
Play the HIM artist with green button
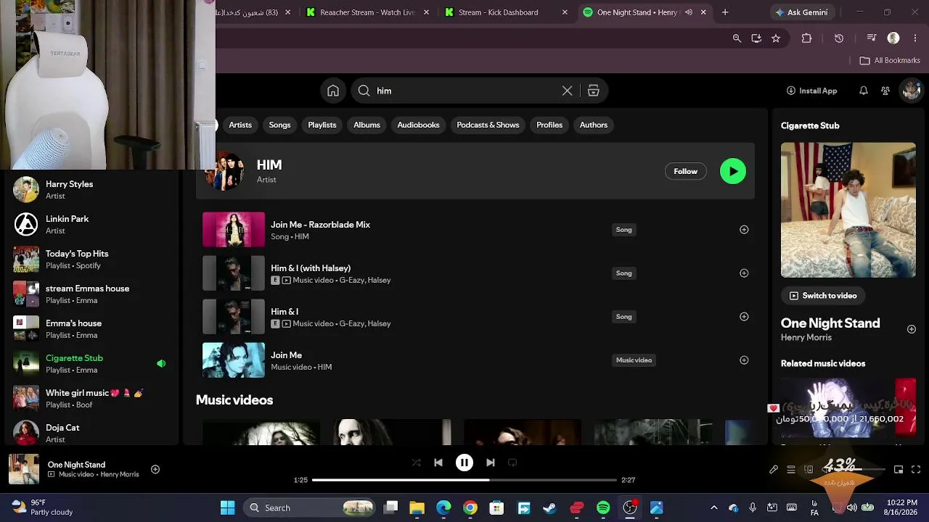[x=733, y=171]
